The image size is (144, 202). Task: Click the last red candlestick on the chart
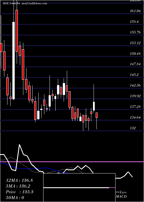tap(97, 115)
